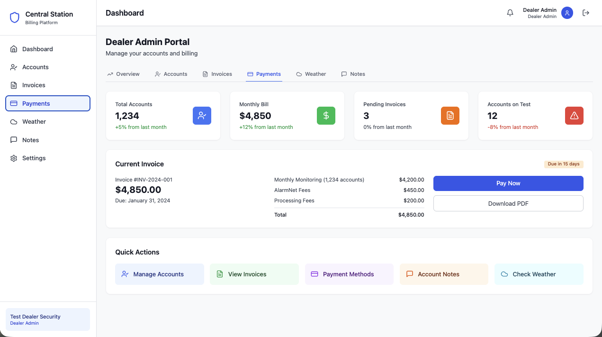Click the speech bubble icon beside sidebar Notes
Viewport: 602px width, 337px height.
point(14,140)
